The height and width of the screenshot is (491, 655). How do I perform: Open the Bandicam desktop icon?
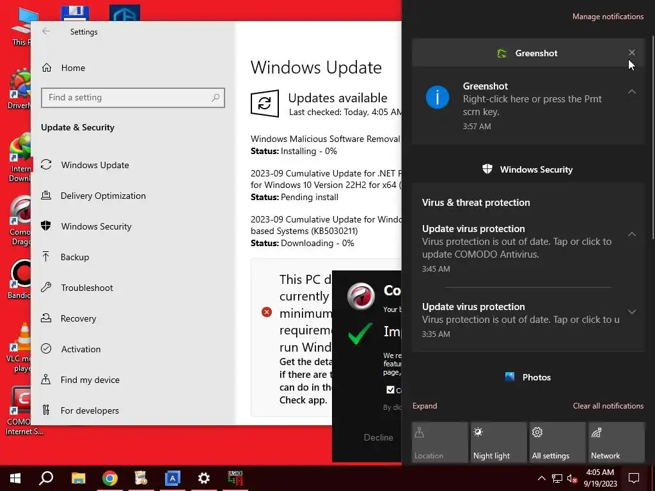(x=19, y=279)
